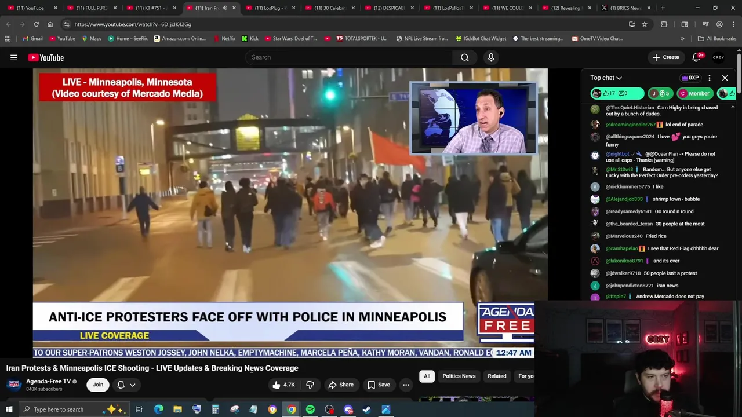
Task: Open Spotify from the taskbar
Action: (310, 409)
